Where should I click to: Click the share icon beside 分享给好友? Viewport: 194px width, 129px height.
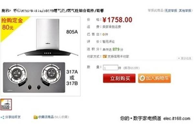point(2,117)
